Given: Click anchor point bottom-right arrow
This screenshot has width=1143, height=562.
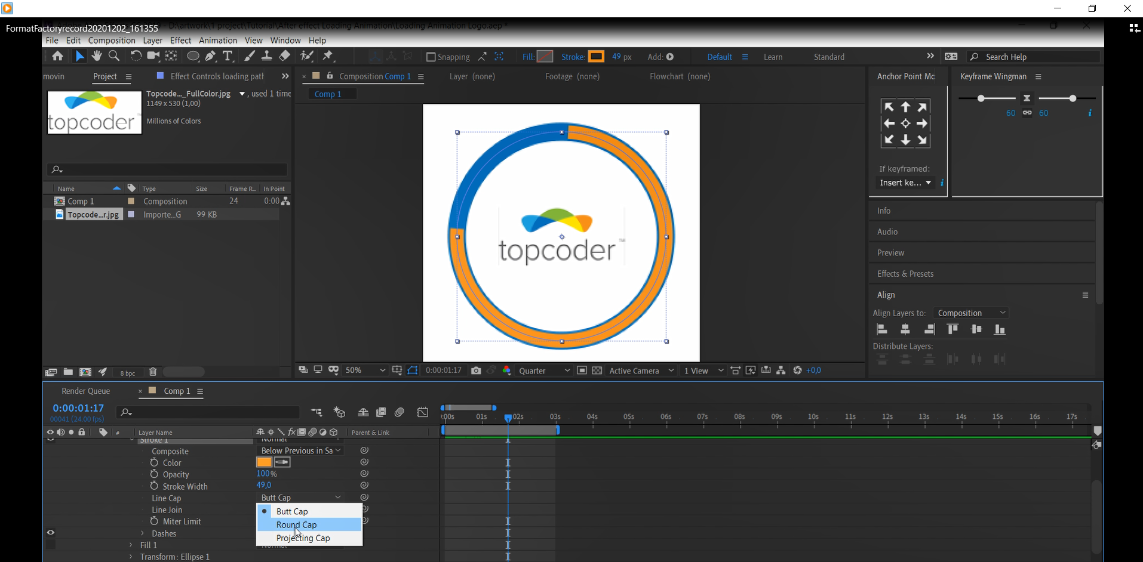Looking at the screenshot, I should click(923, 140).
